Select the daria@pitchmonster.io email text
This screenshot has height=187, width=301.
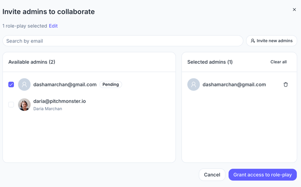pos(59,101)
